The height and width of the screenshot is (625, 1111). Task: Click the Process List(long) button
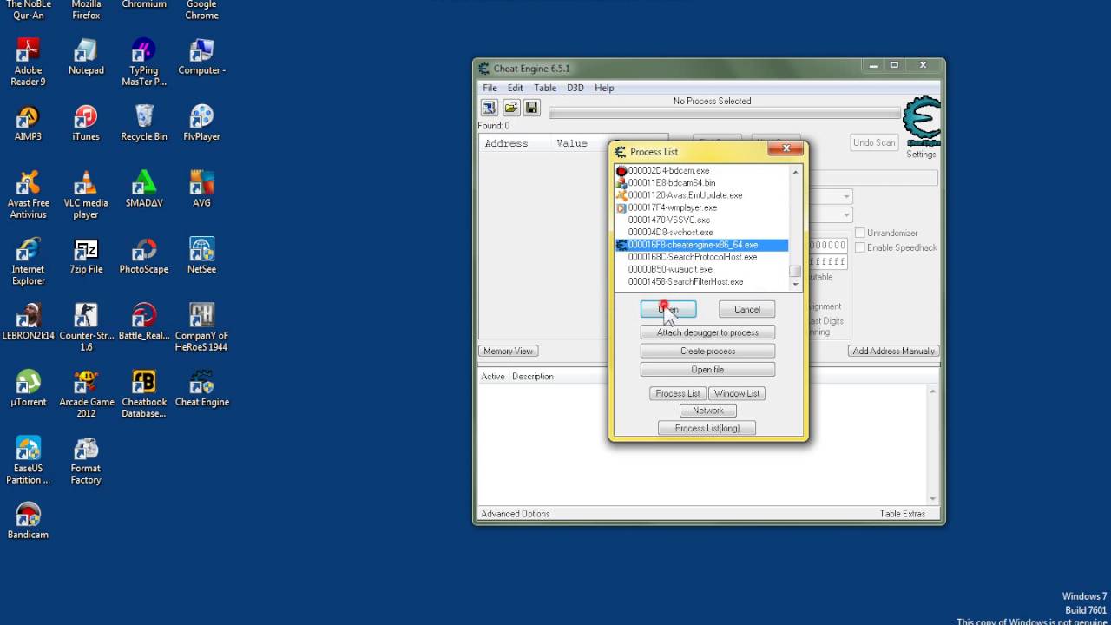click(x=707, y=428)
